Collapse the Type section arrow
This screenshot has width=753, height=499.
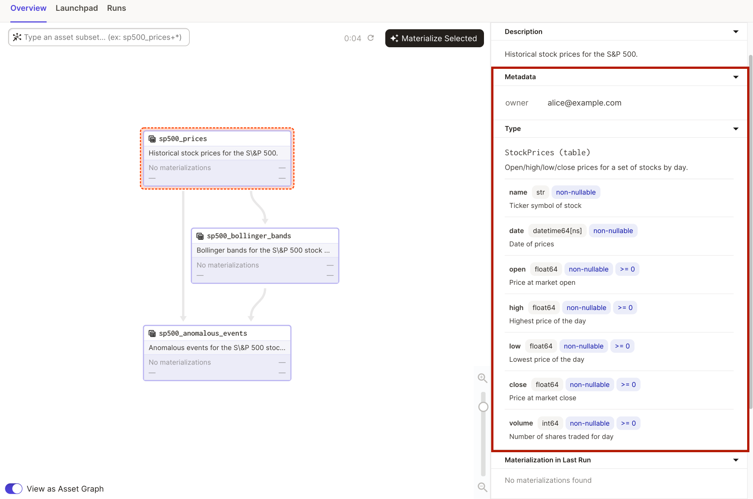(x=736, y=129)
